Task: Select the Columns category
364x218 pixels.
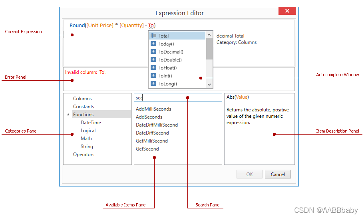Action: [x=82, y=99]
